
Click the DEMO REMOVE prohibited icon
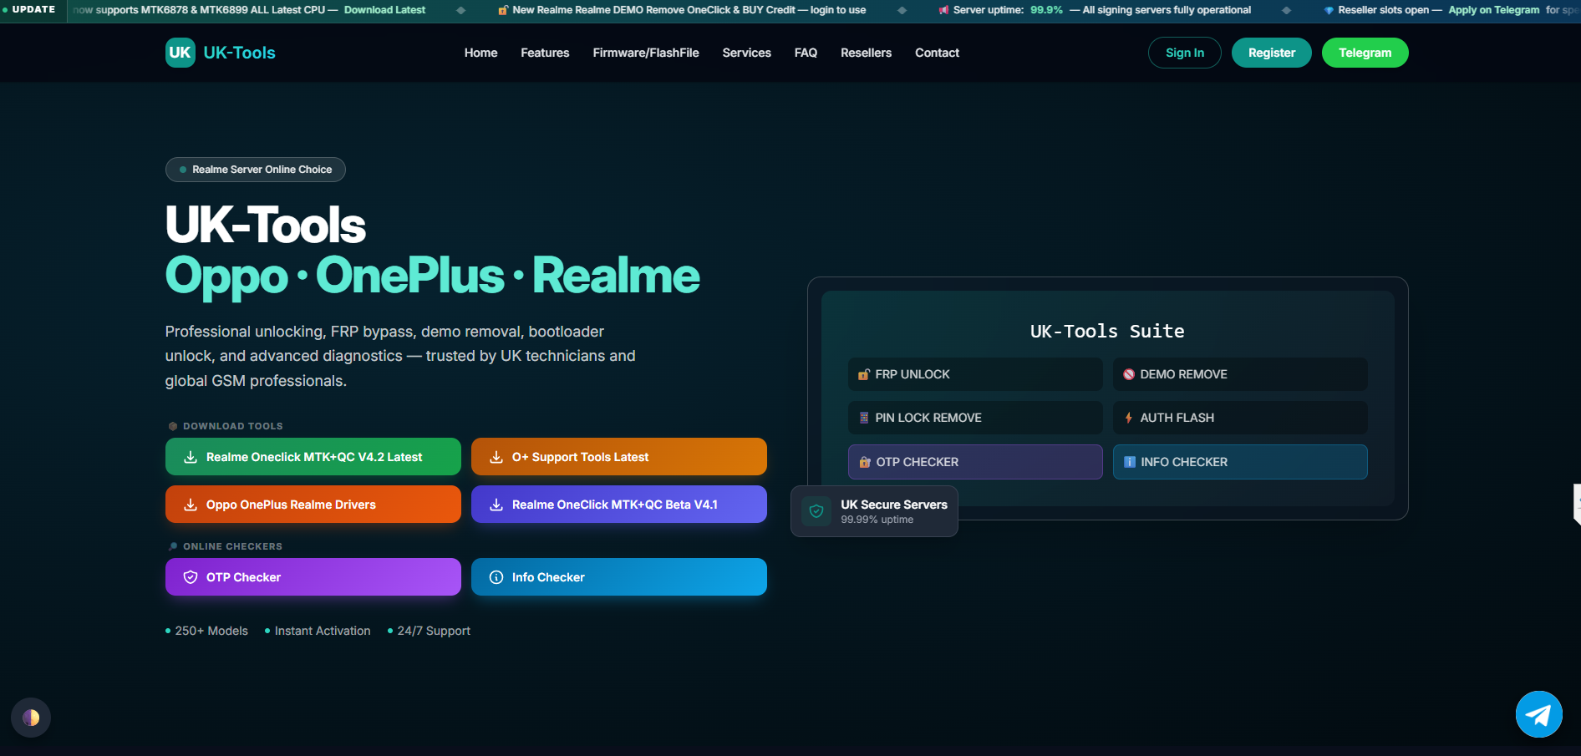1129,374
